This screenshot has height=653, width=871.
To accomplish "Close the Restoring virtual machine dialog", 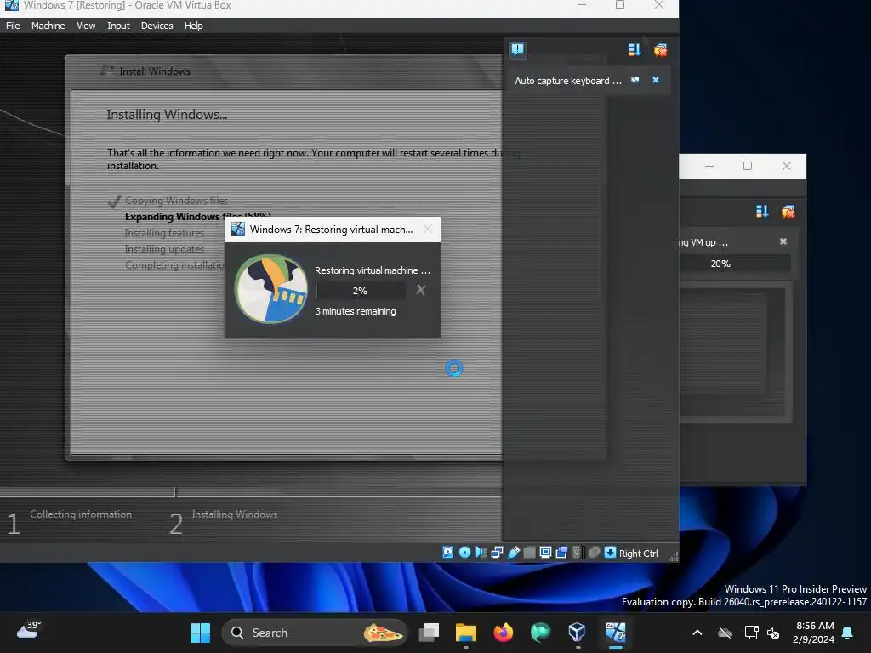I will point(428,230).
